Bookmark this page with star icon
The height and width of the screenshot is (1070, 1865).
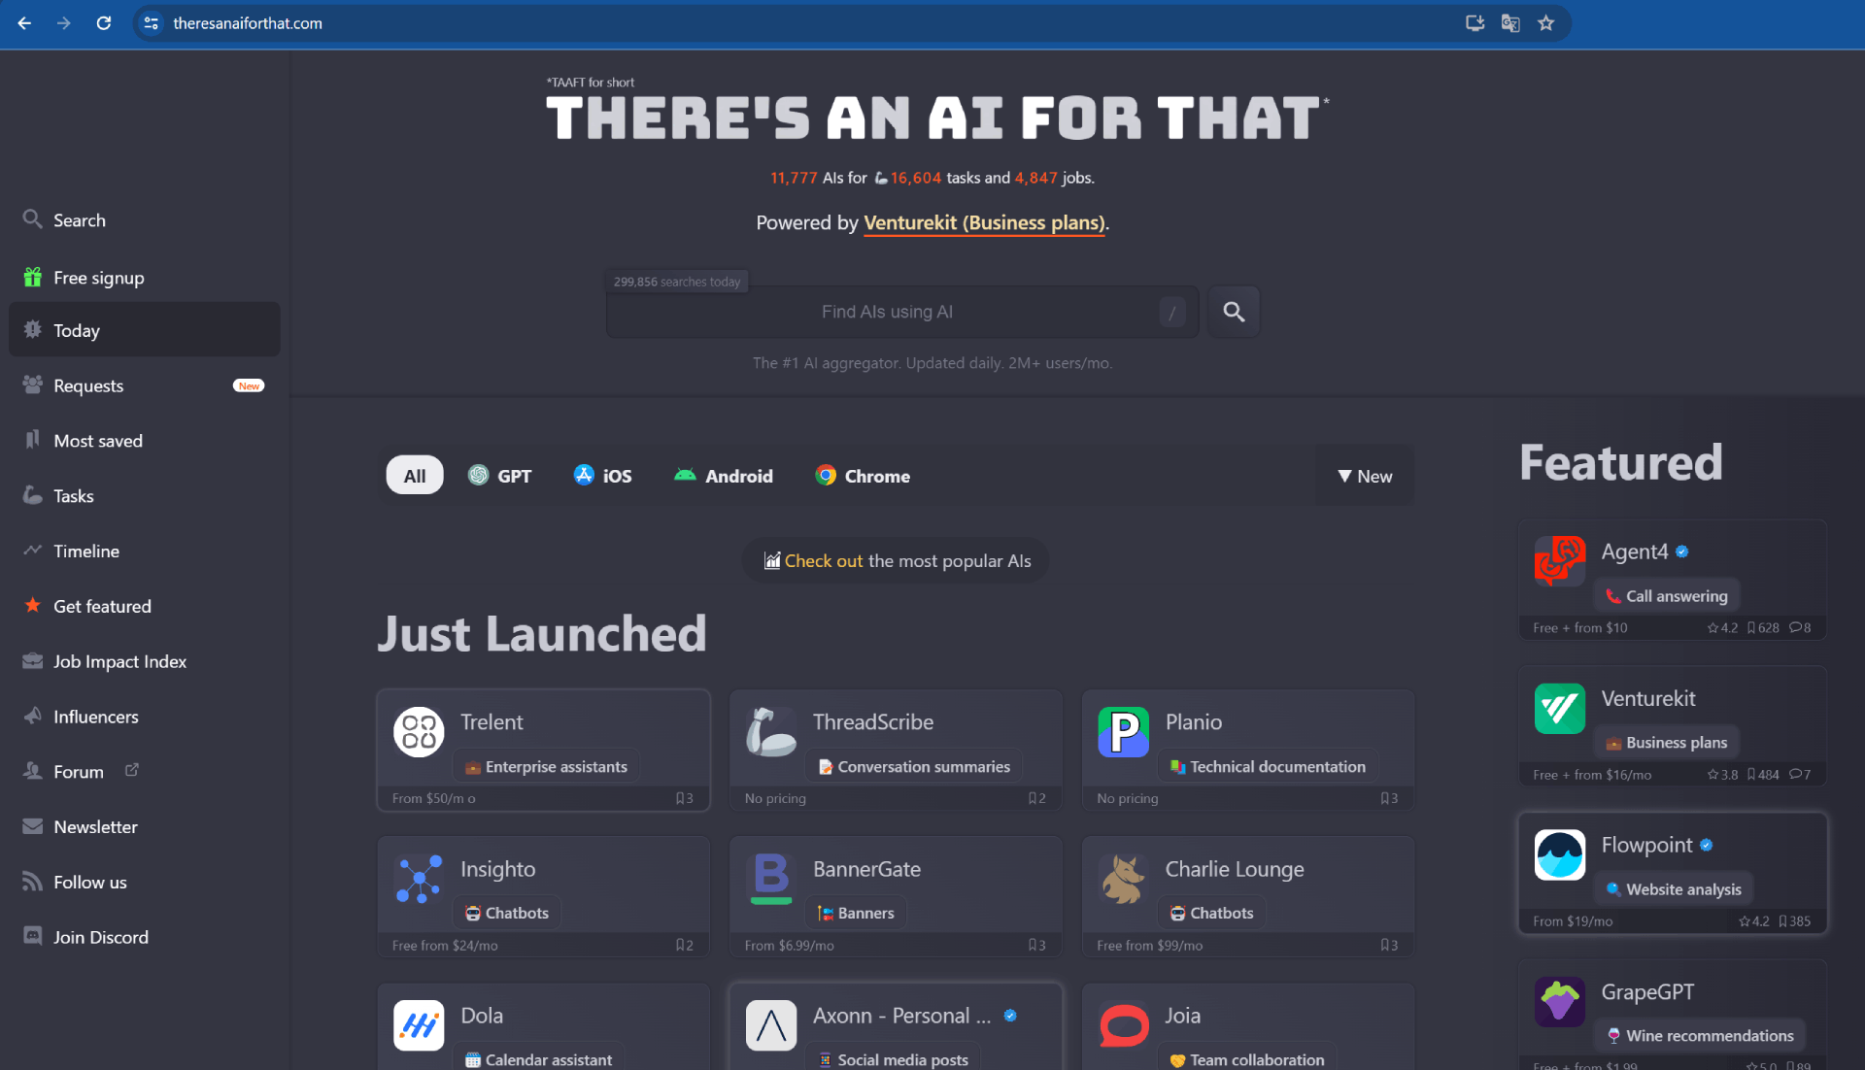pyautogui.click(x=1545, y=23)
